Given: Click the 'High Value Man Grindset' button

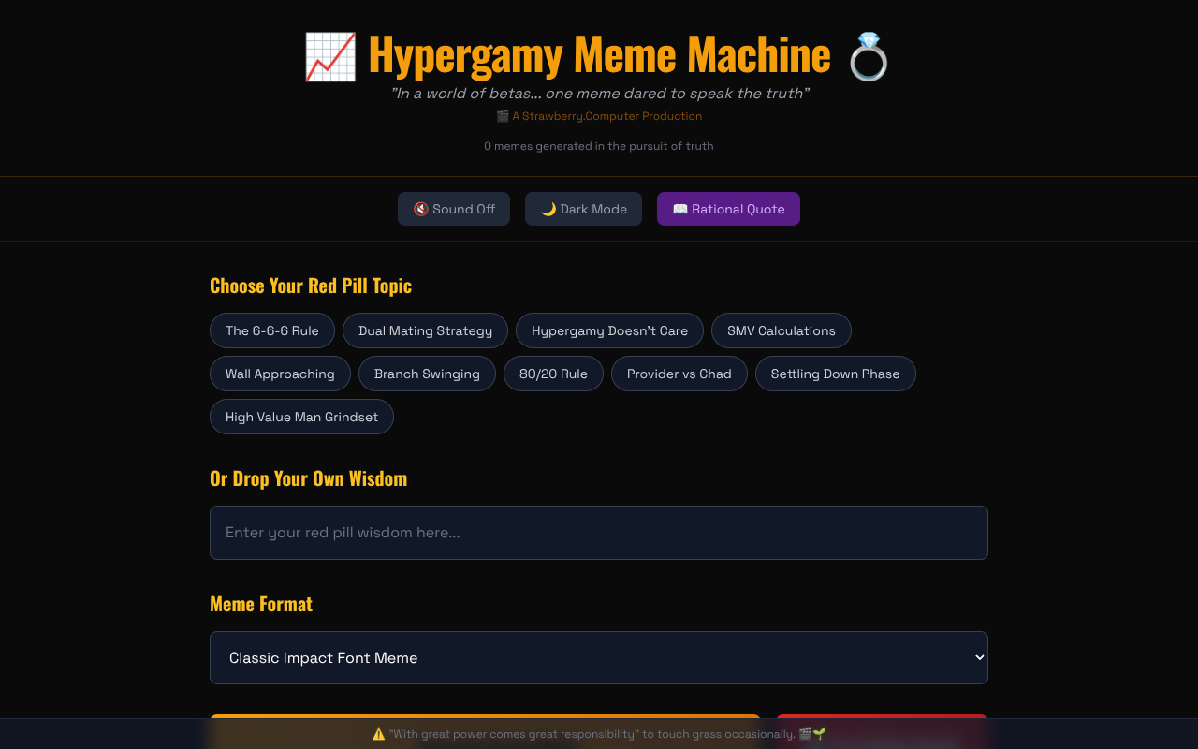Looking at the screenshot, I should pyautogui.click(x=301, y=417).
